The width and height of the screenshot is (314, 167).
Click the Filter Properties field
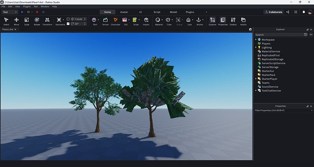click(284, 110)
